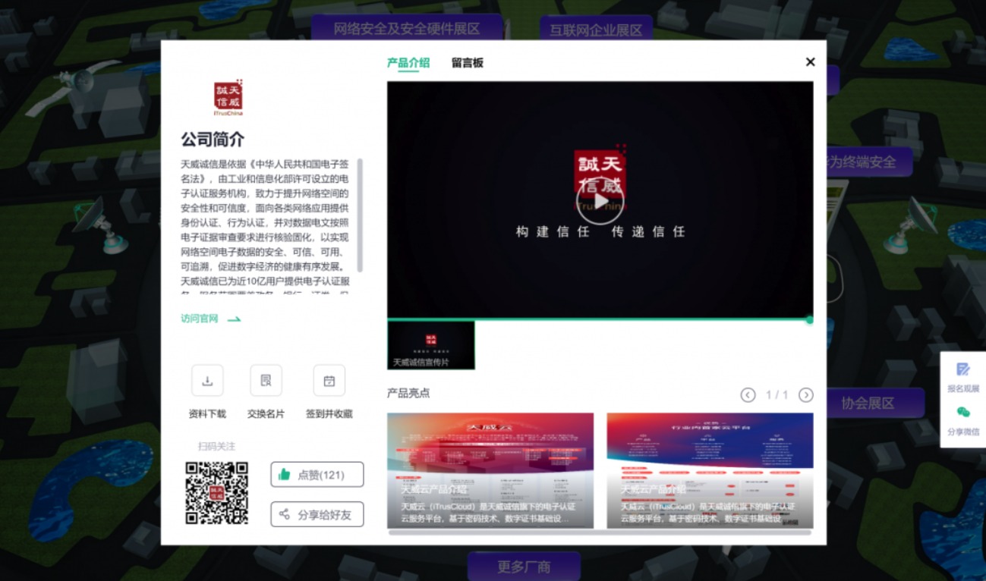Go to previous product highlights page

point(748,395)
